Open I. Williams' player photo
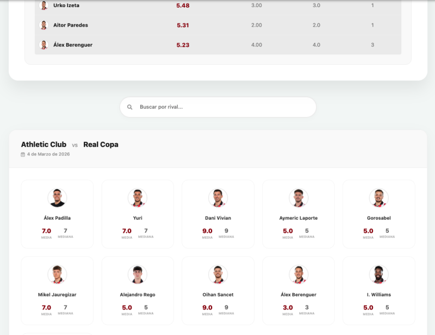 [x=379, y=275]
